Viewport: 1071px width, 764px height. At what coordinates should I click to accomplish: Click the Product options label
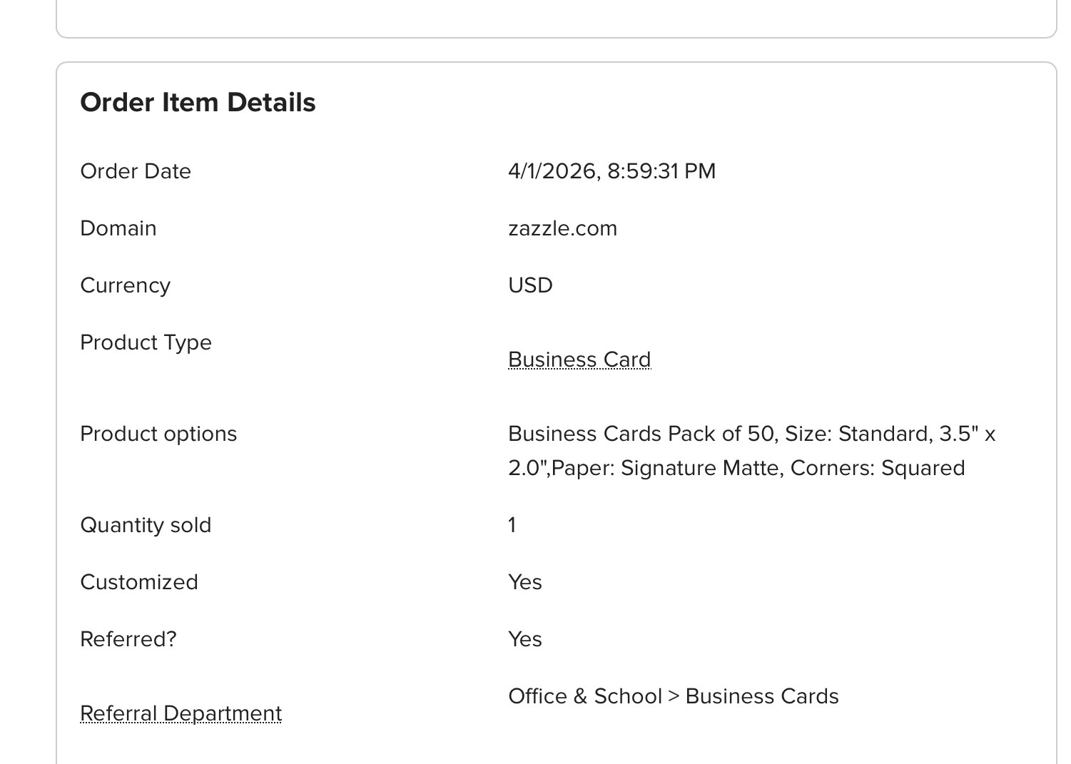(x=158, y=434)
